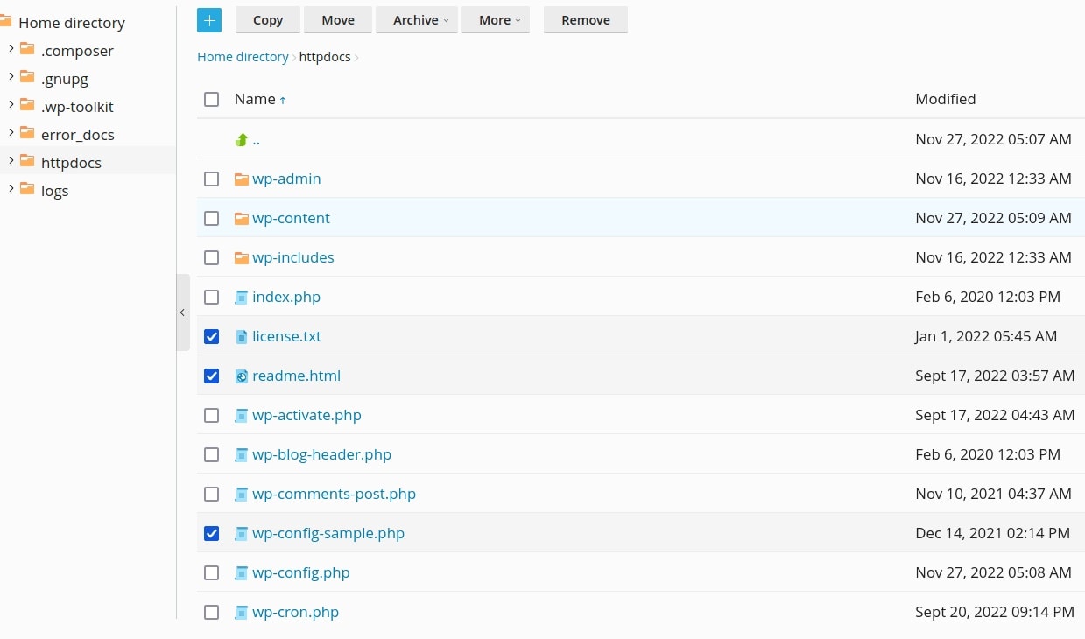Expand the .wp-toolkit tree node arrow
Screen dimensions: 1085x639
(x=11, y=105)
